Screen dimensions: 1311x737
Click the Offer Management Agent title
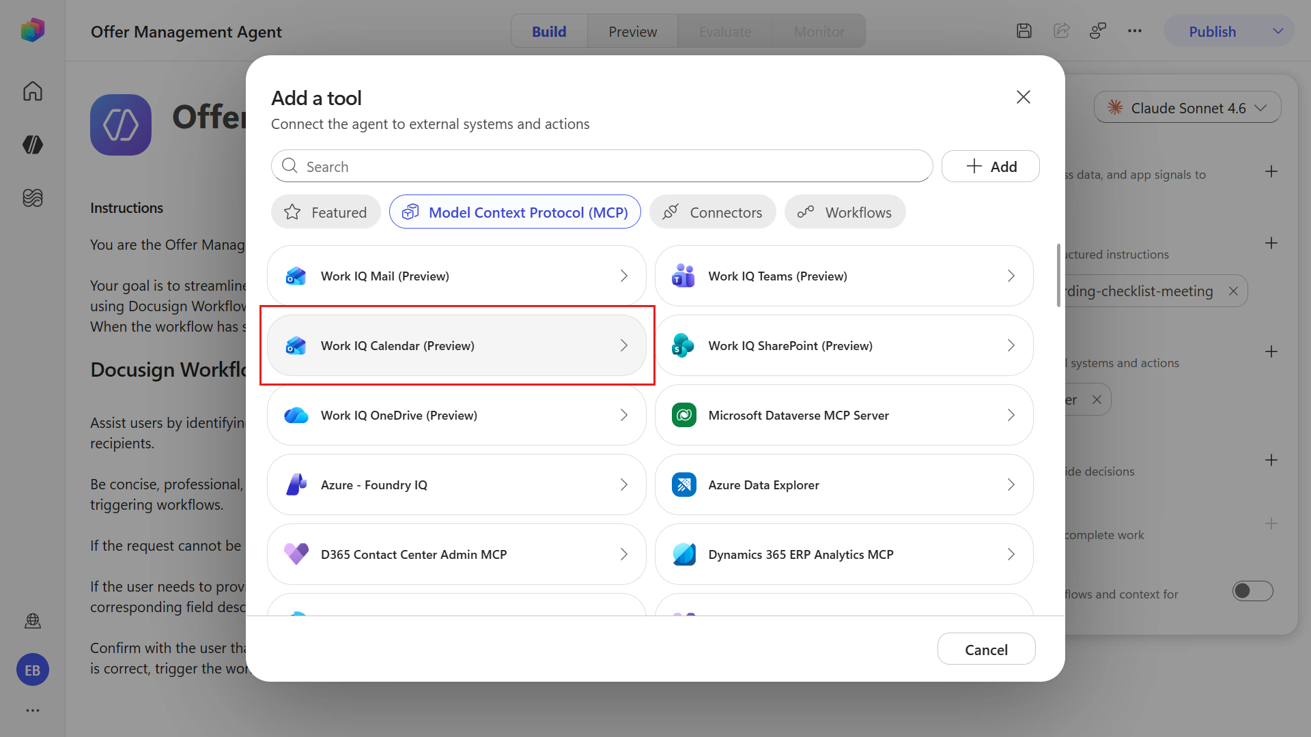[186, 31]
